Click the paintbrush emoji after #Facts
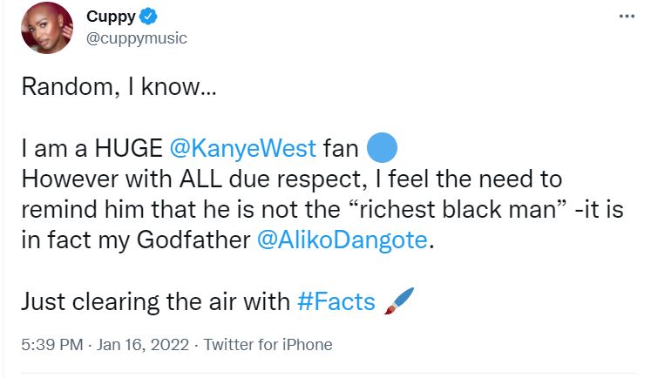Viewport: 651px width, 378px height. coord(398,300)
